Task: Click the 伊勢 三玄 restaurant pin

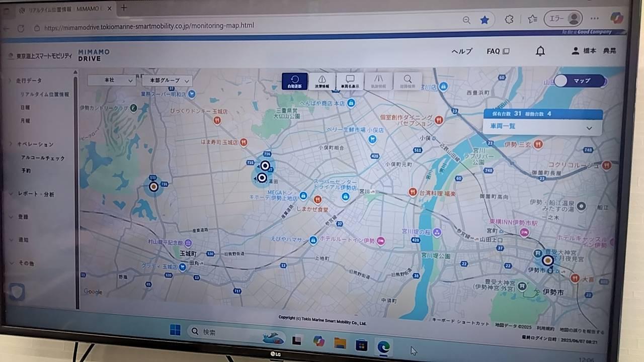Action: coord(538,144)
